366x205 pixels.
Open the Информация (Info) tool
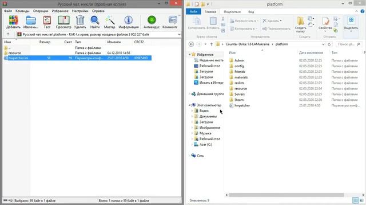click(x=128, y=22)
